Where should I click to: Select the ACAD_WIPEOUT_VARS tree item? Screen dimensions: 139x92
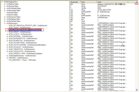click(26, 54)
